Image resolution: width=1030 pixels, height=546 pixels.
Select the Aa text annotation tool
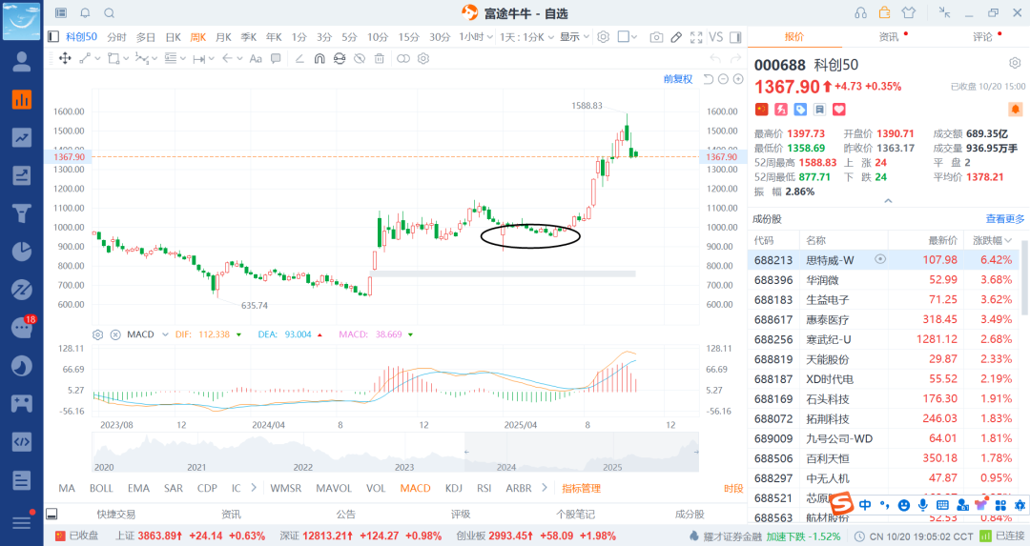pyautogui.click(x=256, y=58)
